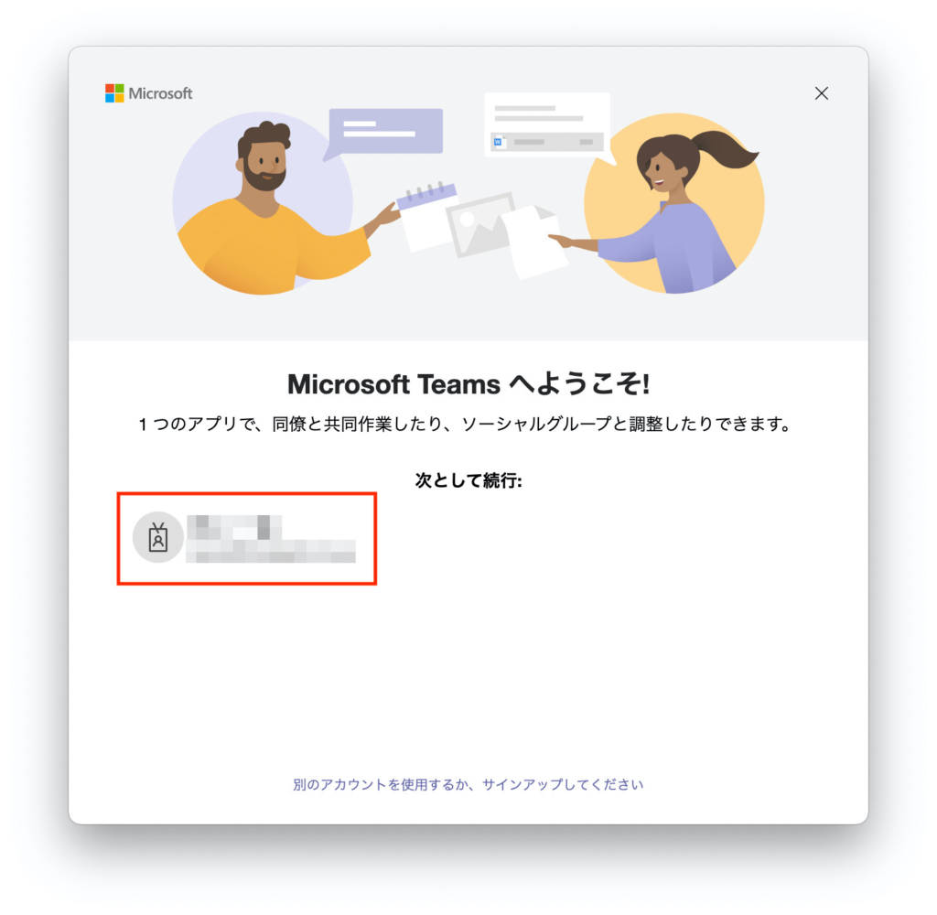Click the Microsoft four-color logo
The image size is (937, 915).
pyautogui.click(x=114, y=93)
